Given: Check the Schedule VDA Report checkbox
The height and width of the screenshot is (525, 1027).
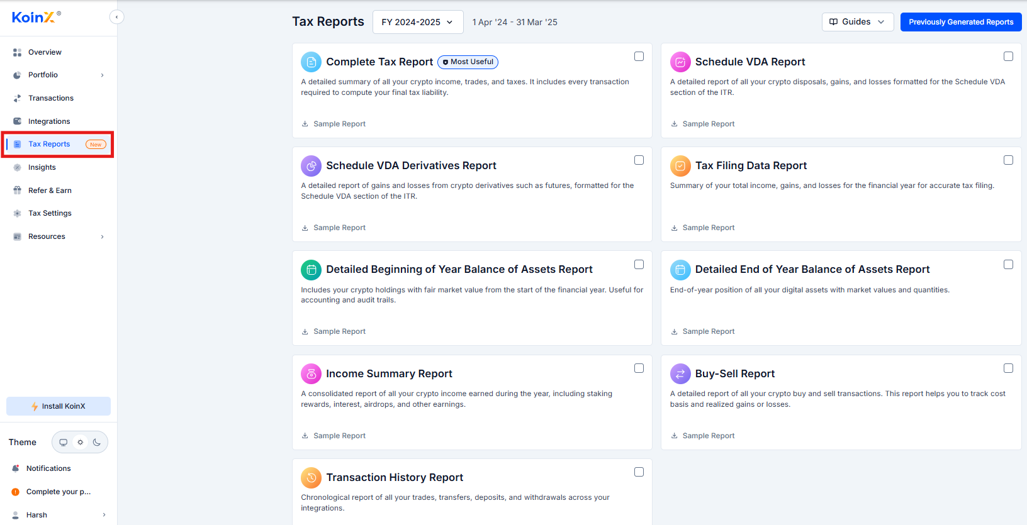Looking at the screenshot, I should (1008, 57).
